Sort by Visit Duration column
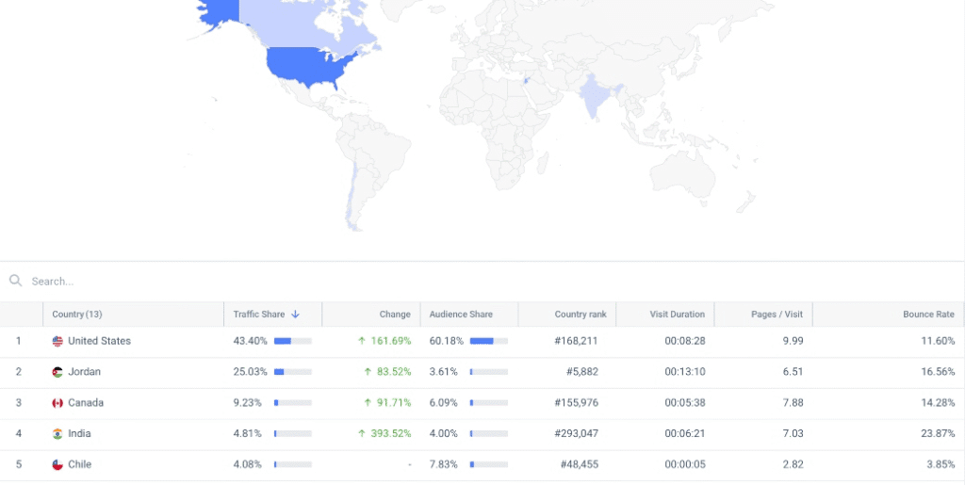965x485 pixels. point(677,315)
